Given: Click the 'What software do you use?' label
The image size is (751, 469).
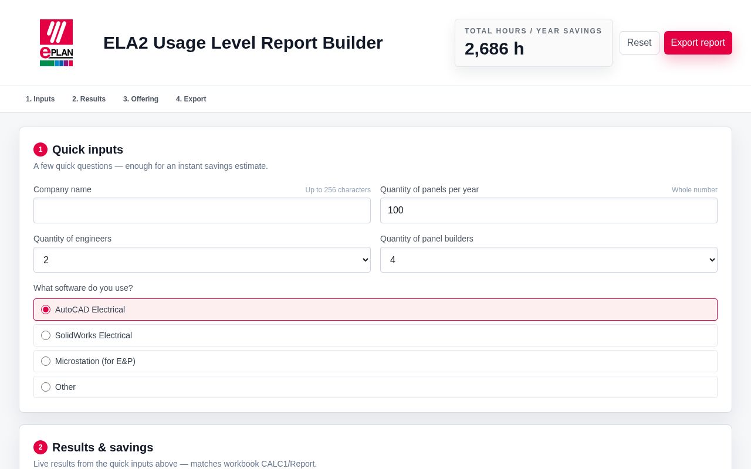Looking at the screenshot, I should point(83,288).
